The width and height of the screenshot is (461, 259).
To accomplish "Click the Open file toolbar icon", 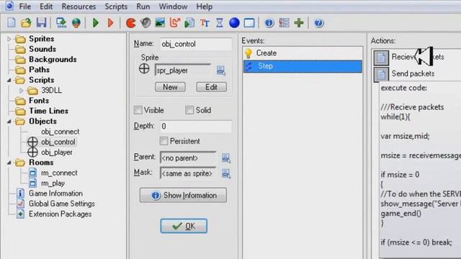I will [26, 22].
